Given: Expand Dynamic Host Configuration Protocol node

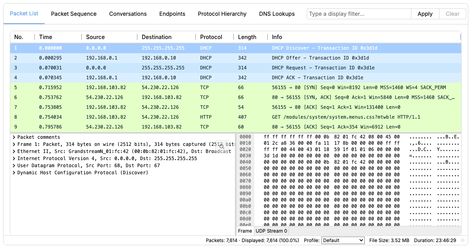Looking at the screenshot, I should 14,173.
